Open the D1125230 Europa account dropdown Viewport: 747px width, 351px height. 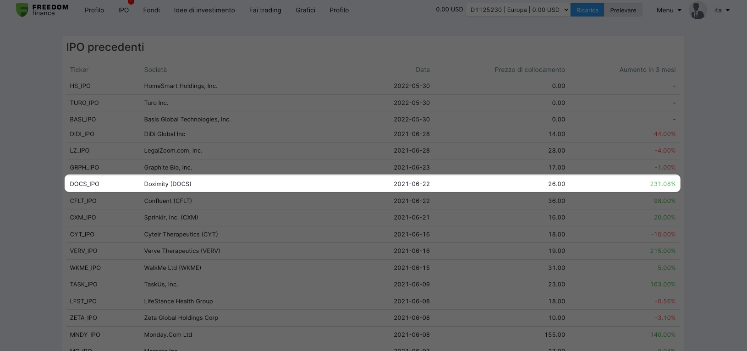pyautogui.click(x=518, y=10)
